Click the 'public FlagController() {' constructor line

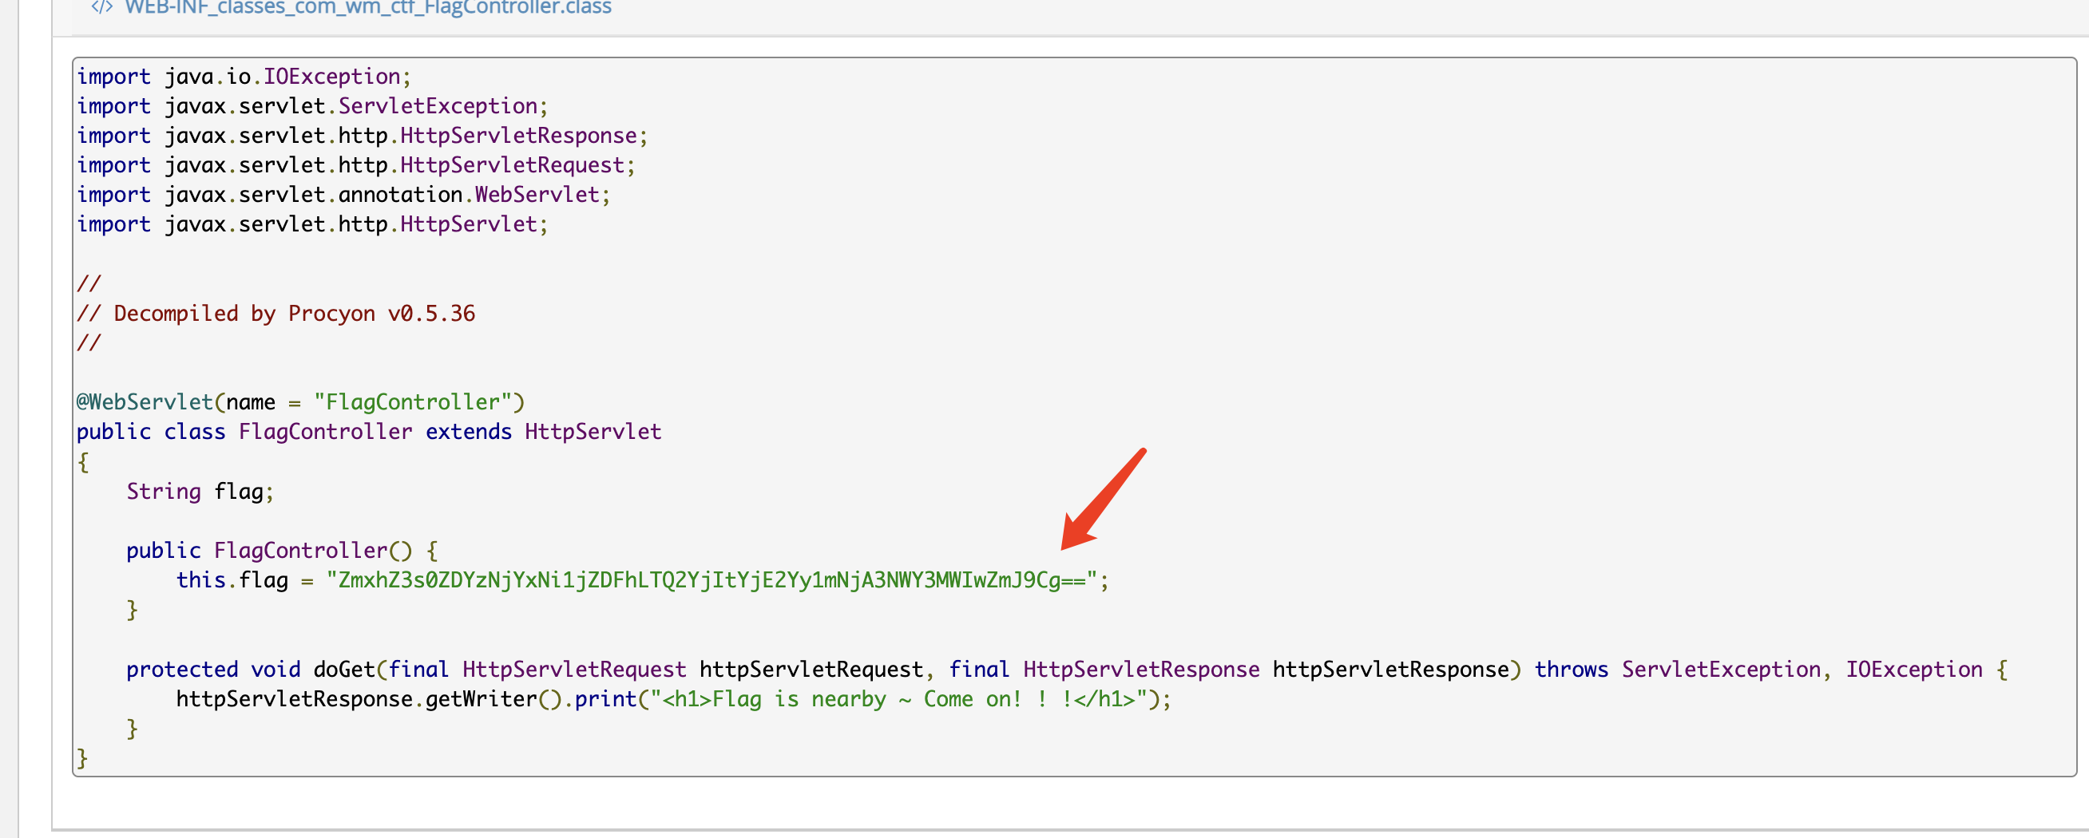[x=282, y=551]
